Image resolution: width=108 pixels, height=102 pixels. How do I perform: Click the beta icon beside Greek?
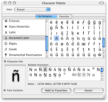6,49
